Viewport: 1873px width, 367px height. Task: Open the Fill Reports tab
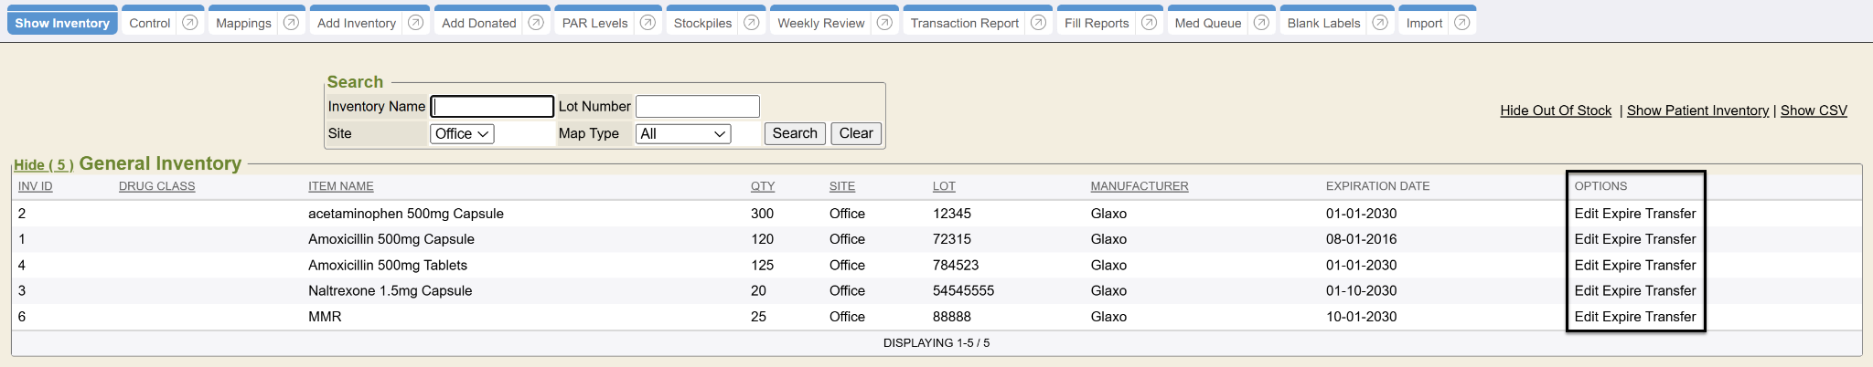[x=1097, y=23]
